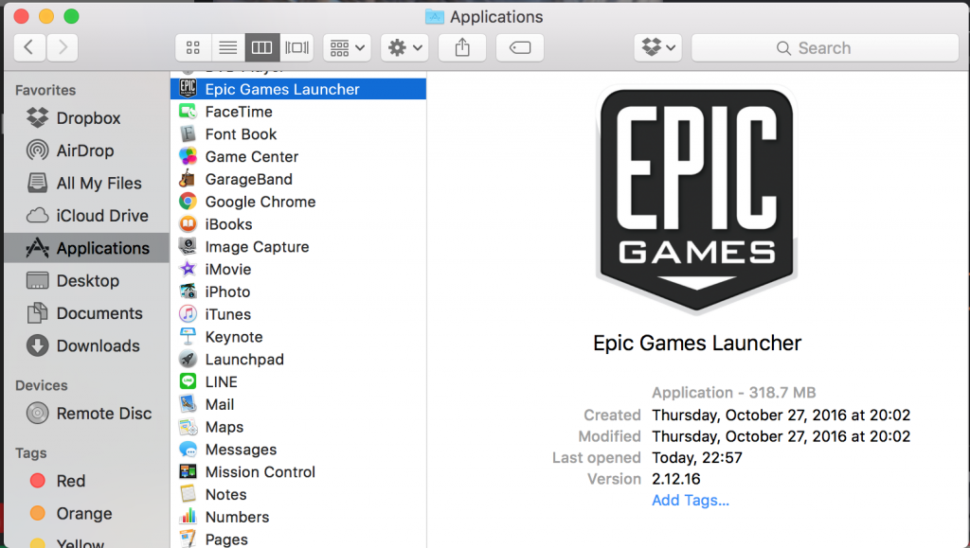Select the iBooks app icon
Screen dimensions: 970x548
pyautogui.click(x=189, y=224)
